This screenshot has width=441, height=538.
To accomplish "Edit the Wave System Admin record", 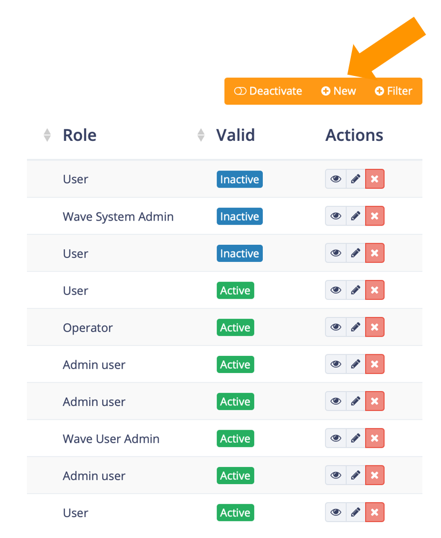I will pos(356,216).
